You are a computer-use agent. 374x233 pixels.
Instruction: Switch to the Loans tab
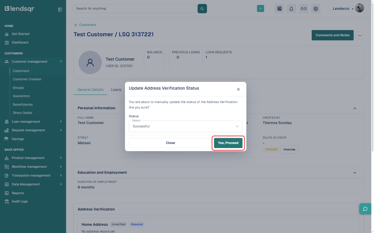pos(116,90)
